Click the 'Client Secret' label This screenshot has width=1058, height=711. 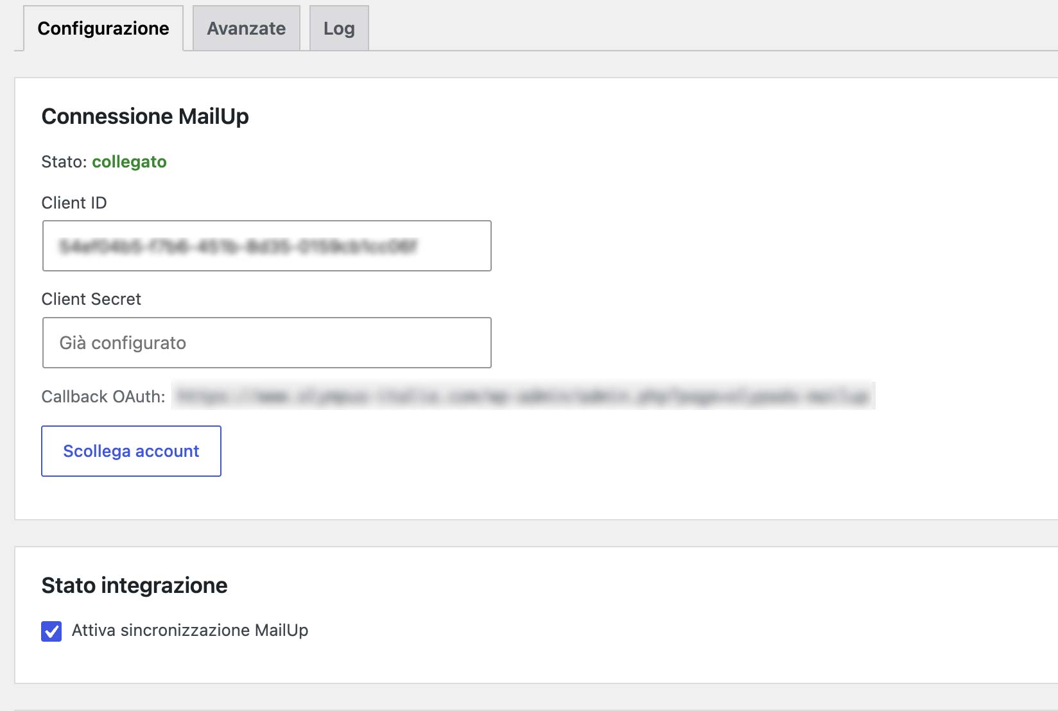(91, 299)
